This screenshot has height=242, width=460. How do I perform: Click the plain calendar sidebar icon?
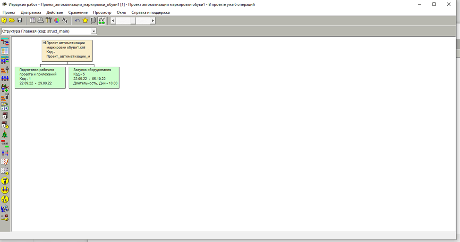[5, 116]
